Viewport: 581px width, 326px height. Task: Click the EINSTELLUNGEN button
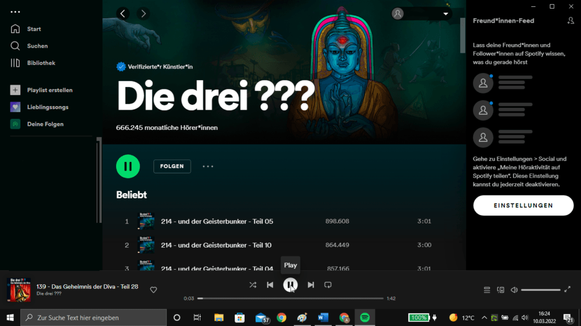523,205
